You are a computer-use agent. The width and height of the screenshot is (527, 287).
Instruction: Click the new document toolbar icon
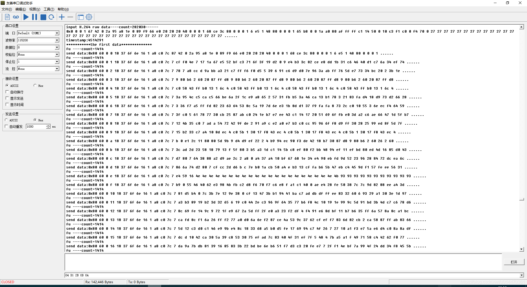pos(7,17)
